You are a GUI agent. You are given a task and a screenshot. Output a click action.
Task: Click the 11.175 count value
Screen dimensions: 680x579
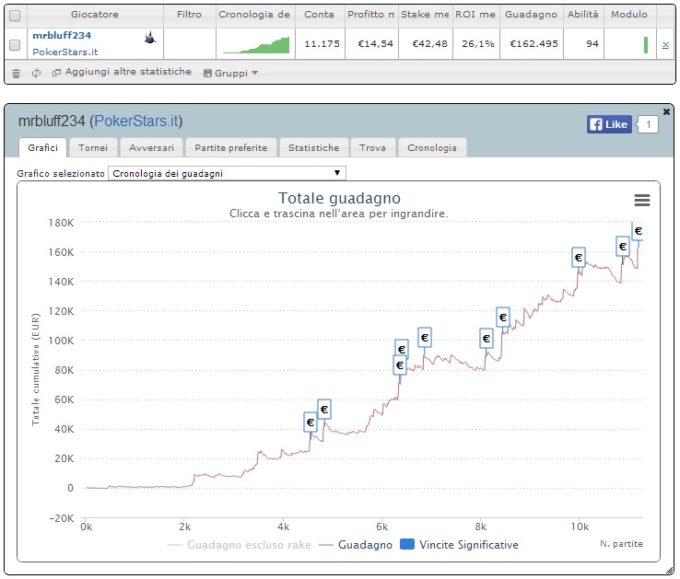322,44
